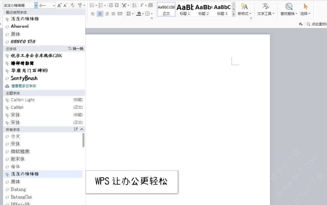Image resolution: width=327 pixels, height=205 pixels.
Task: Apply the 标题 1 style
Action: tap(185, 10)
